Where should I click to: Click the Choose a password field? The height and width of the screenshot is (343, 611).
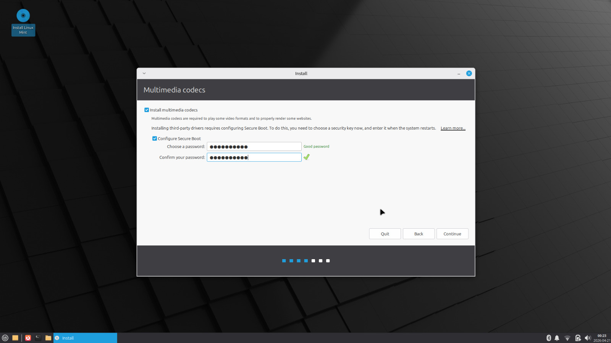(x=254, y=147)
